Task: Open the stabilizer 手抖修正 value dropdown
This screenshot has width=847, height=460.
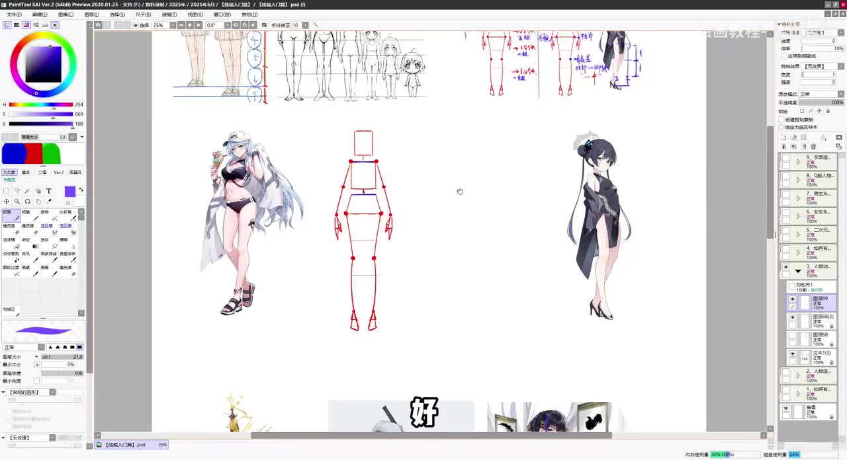Action: point(304,25)
